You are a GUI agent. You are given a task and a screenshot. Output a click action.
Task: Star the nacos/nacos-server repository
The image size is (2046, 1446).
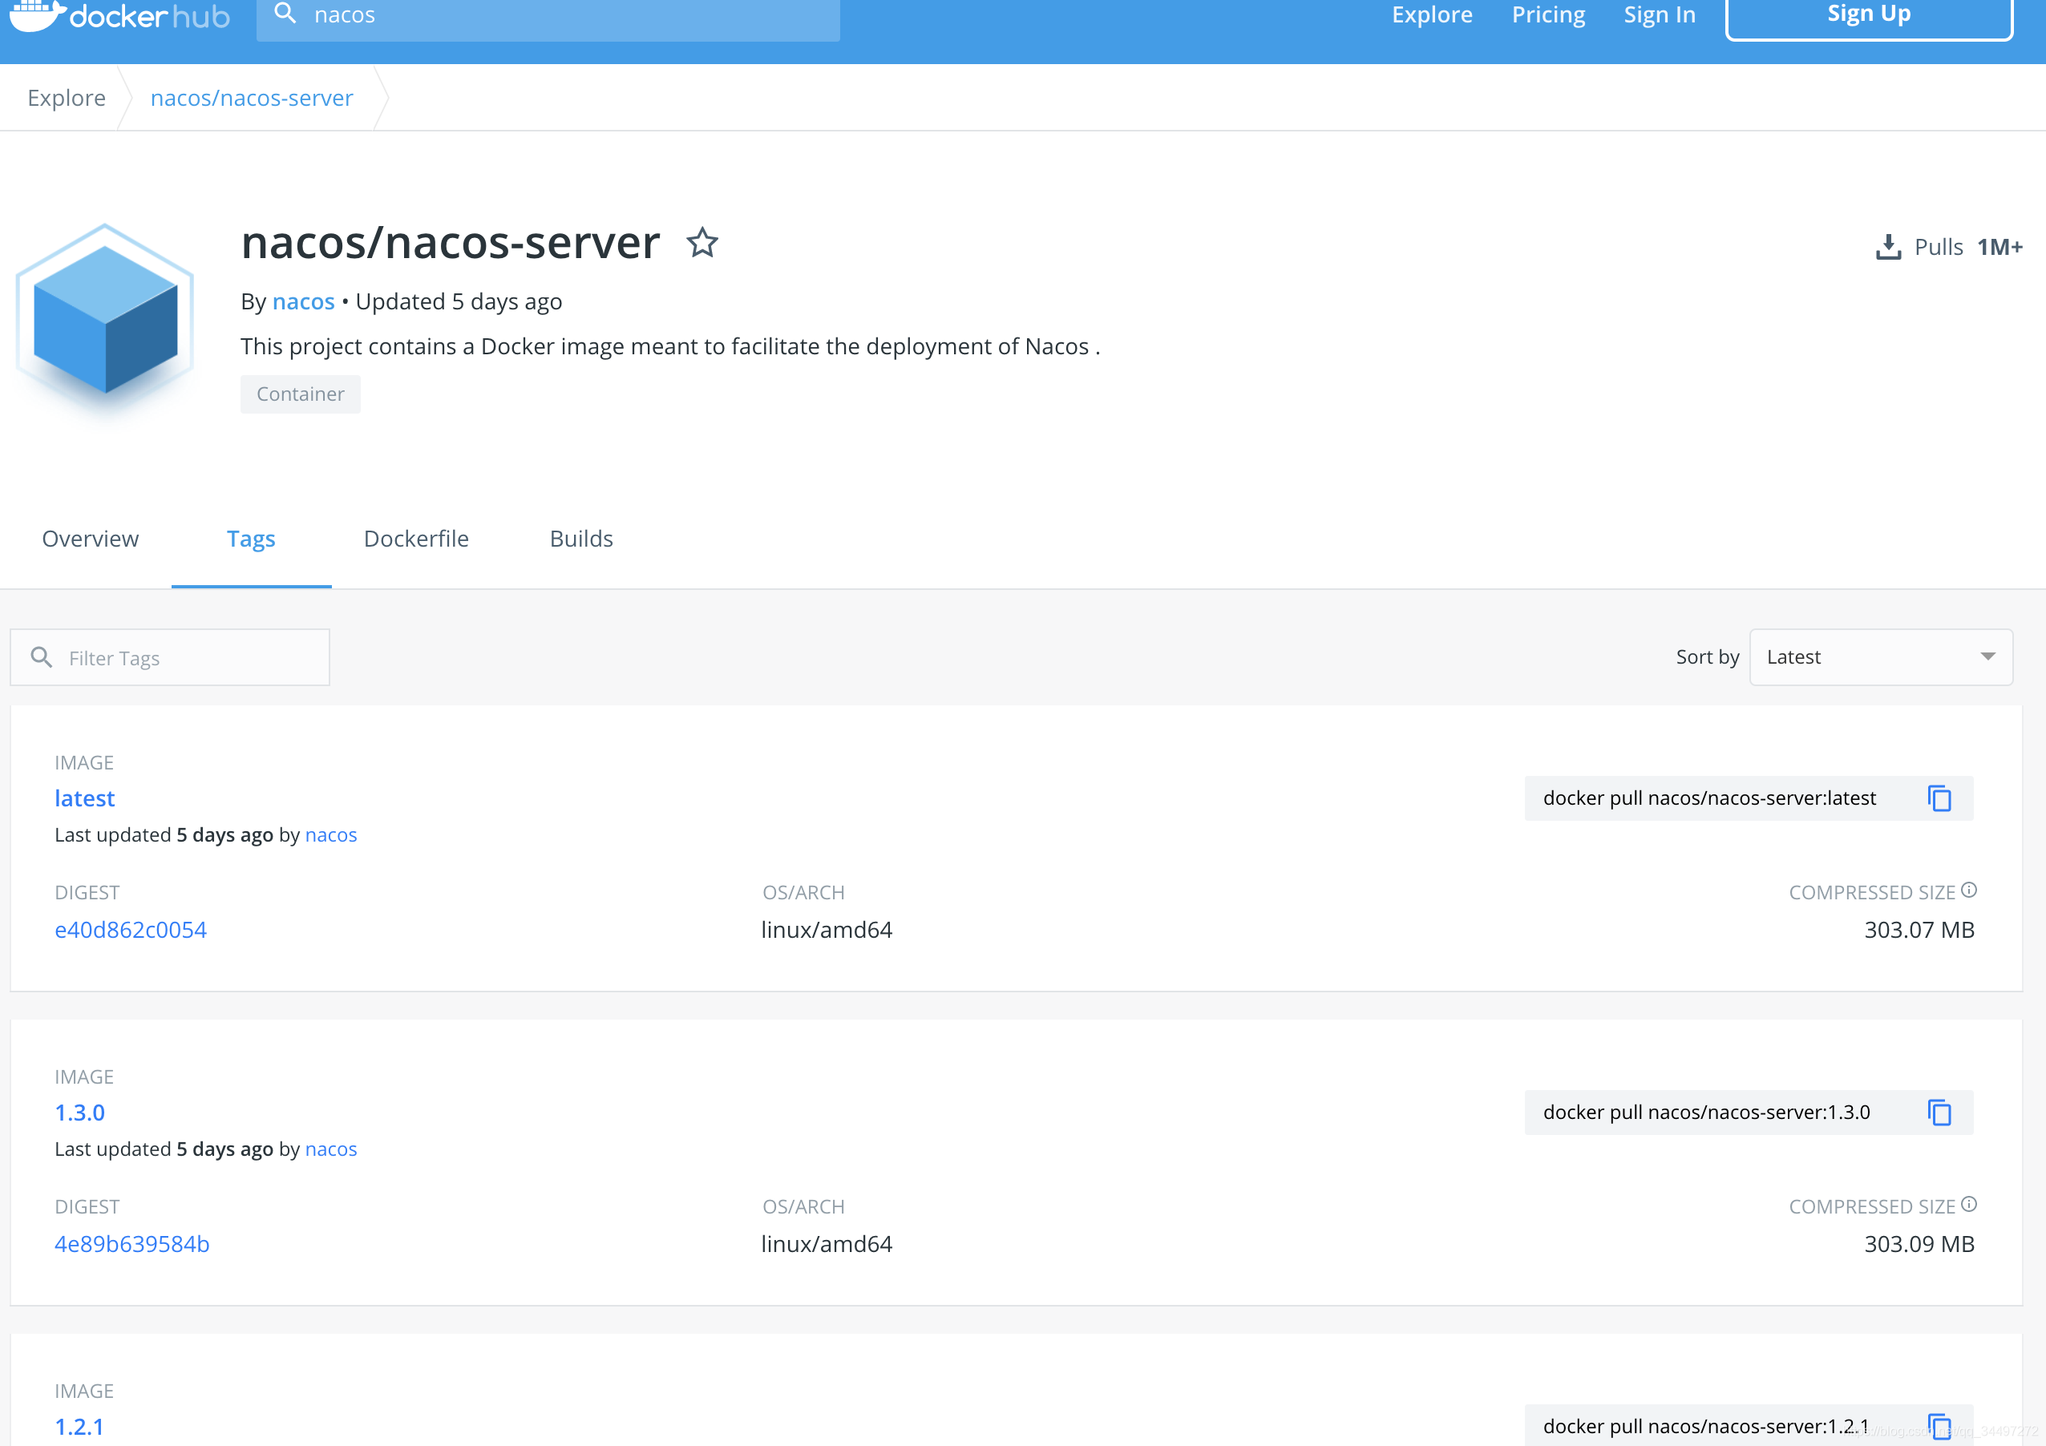(x=702, y=243)
